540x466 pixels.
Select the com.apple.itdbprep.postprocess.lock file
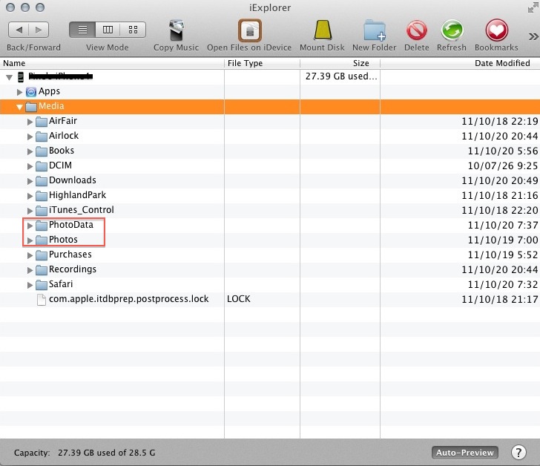pyautogui.click(x=128, y=299)
